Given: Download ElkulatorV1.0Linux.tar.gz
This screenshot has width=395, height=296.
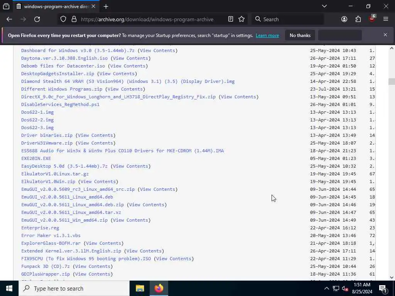Looking at the screenshot, I should [x=55, y=174].
